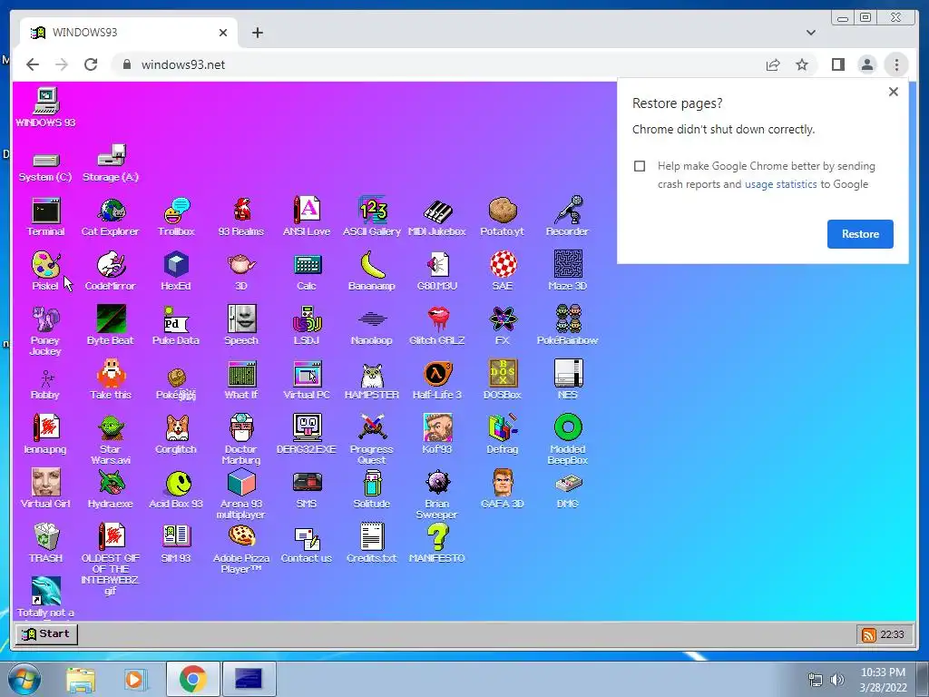The image size is (929, 697).
Task: Select the WINDOWS93 browser tab
Action: click(x=129, y=33)
